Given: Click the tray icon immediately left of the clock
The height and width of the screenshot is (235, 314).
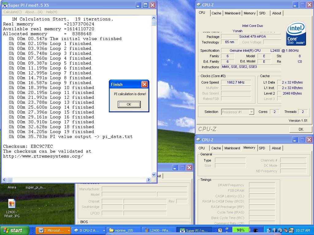Looking at the screenshot, I should coord(291,230).
